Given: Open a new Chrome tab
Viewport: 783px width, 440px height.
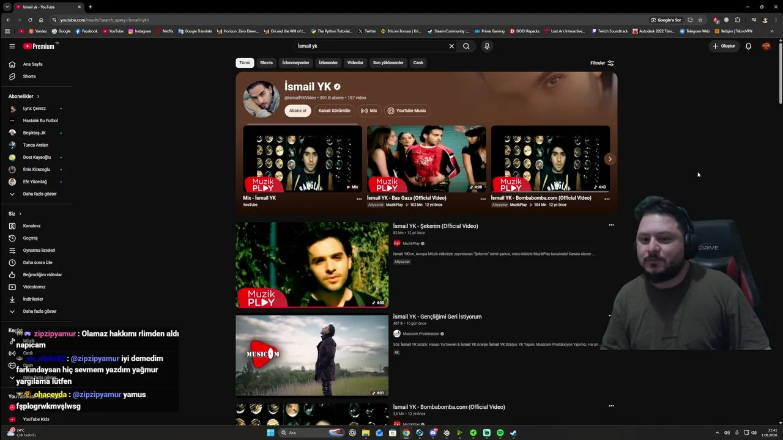Looking at the screenshot, I should [x=90, y=7].
